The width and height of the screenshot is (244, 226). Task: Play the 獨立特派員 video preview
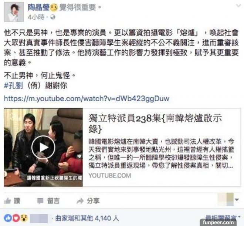pyautogui.click(x=43, y=147)
